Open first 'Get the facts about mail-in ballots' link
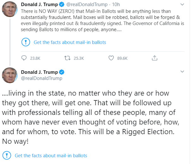The width and height of the screenshot is (195, 164). point(70,42)
